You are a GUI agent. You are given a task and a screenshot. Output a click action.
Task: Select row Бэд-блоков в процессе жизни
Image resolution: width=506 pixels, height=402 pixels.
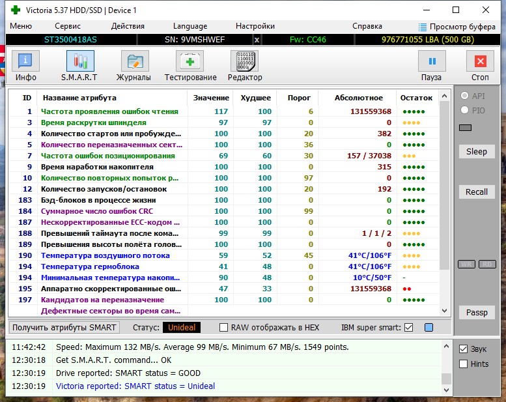coord(223,200)
